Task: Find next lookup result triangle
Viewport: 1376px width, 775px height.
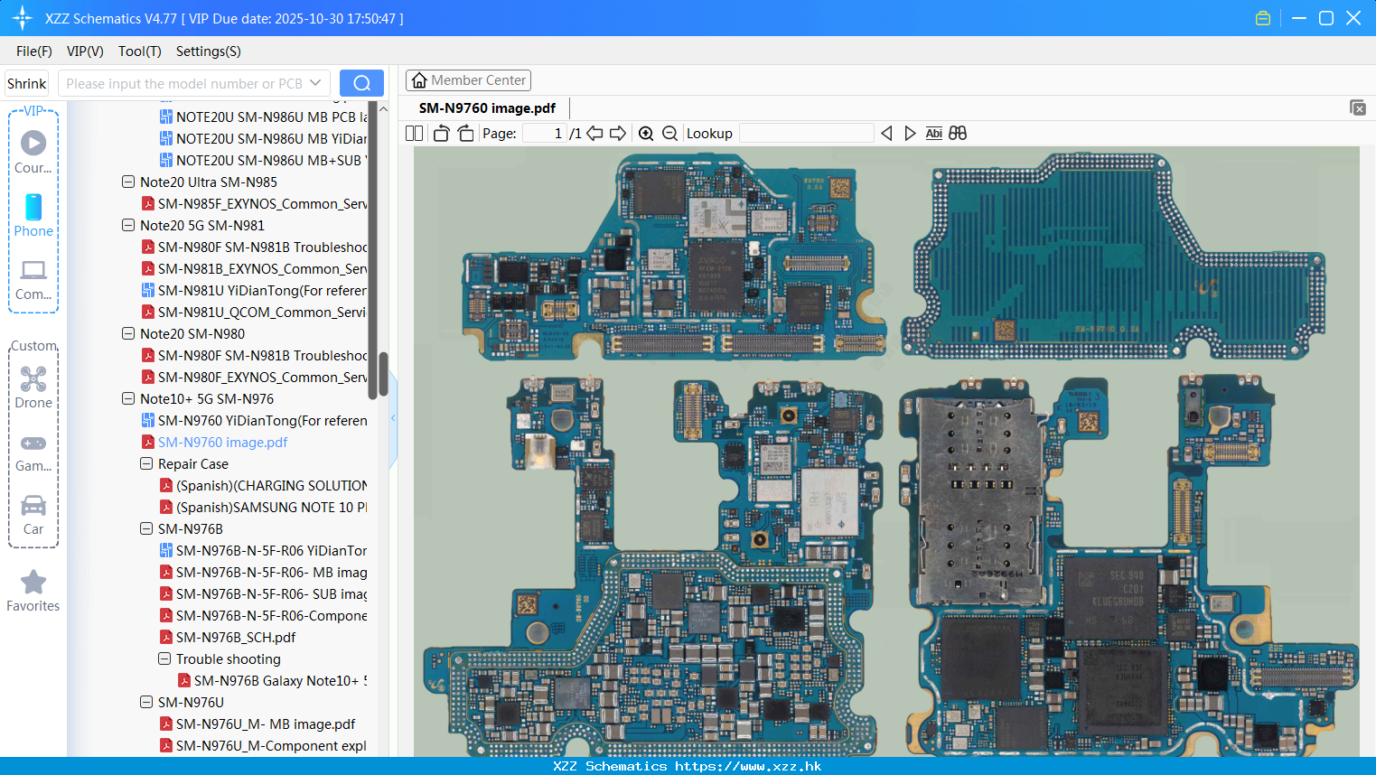Action: coord(910,134)
